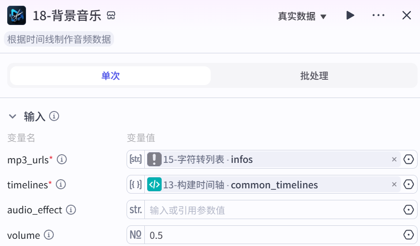Remove the common_timelines reference
This screenshot has height=246, width=420.
click(394, 184)
